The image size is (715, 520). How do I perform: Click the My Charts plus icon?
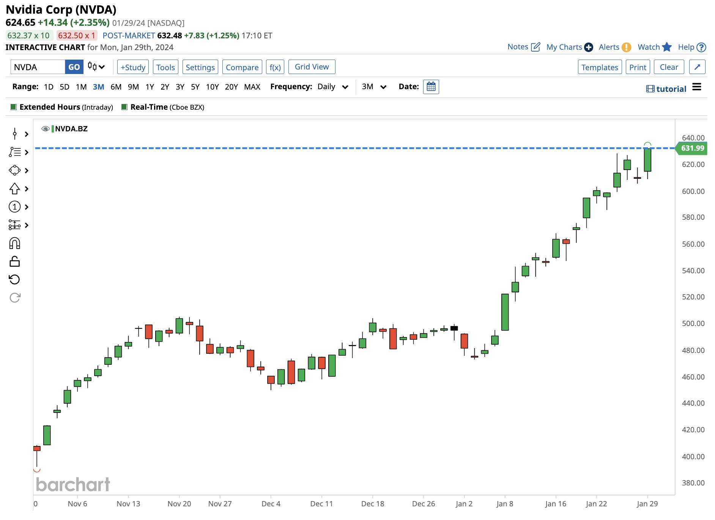tap(589, 47)
